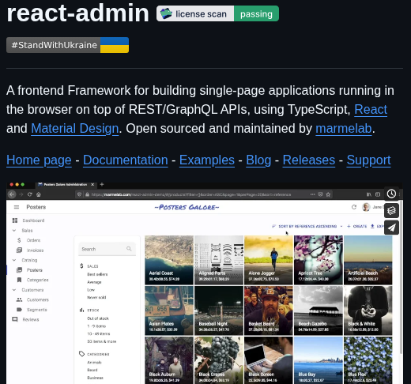
Task: Open the Home page link
Action: pyautogui.click(x=39, y=160)
